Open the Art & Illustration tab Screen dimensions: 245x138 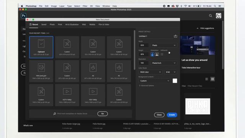coord(72,25)
